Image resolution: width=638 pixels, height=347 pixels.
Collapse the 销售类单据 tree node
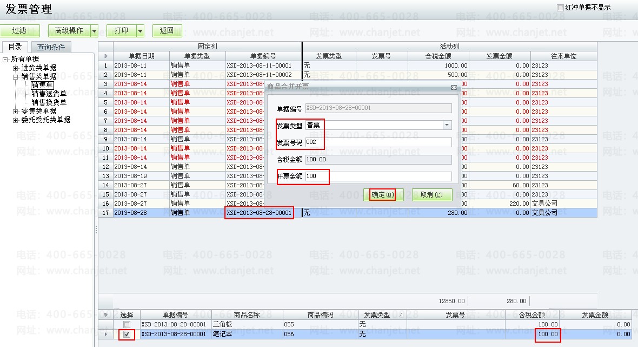(x=16, y=77)
